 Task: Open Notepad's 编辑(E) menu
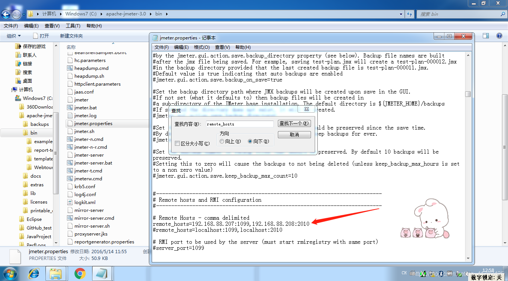point(181,47)
